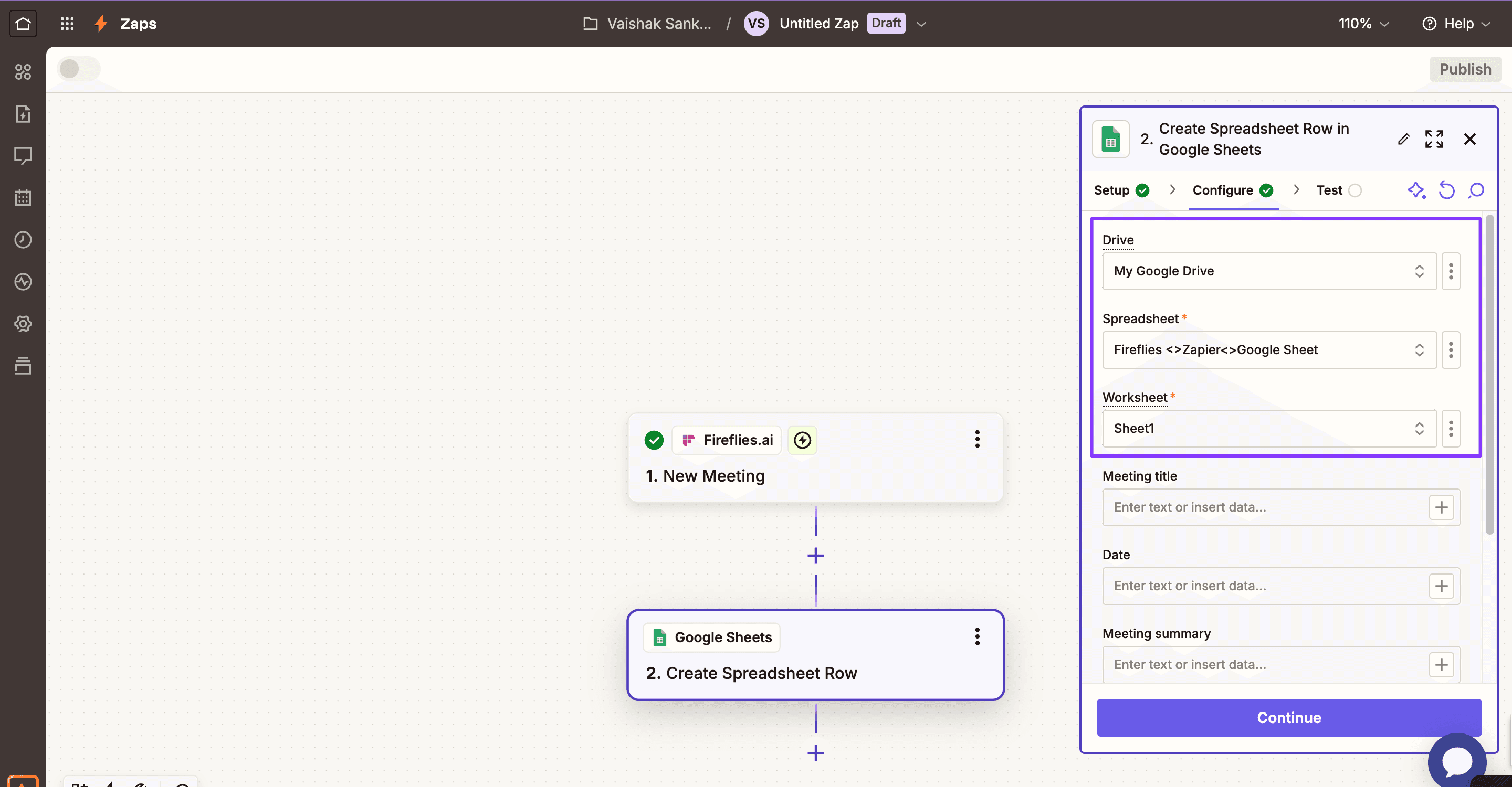Add a step after Create Spreadsheet Row
This screenshot has height=787, width=1512.
816,752
